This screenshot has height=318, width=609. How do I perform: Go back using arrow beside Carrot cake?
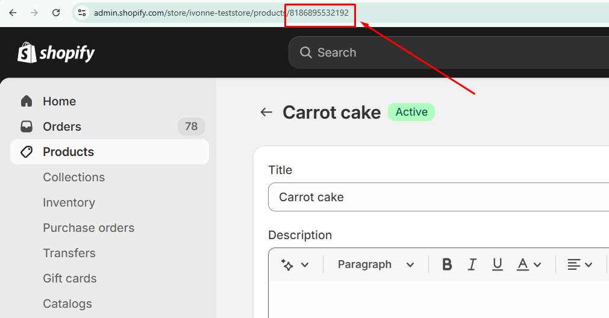(266, 112)
